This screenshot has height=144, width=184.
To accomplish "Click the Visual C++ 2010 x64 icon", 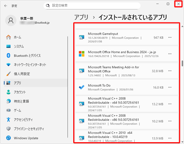I will pos(82,138).
